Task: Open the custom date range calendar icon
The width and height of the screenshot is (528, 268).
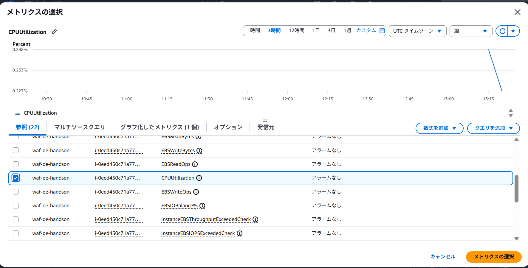Action: tap(382, 31)
